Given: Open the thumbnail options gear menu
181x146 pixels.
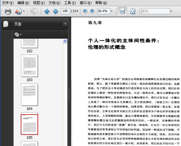Looking at the screenshot, I should coord(18,35).
